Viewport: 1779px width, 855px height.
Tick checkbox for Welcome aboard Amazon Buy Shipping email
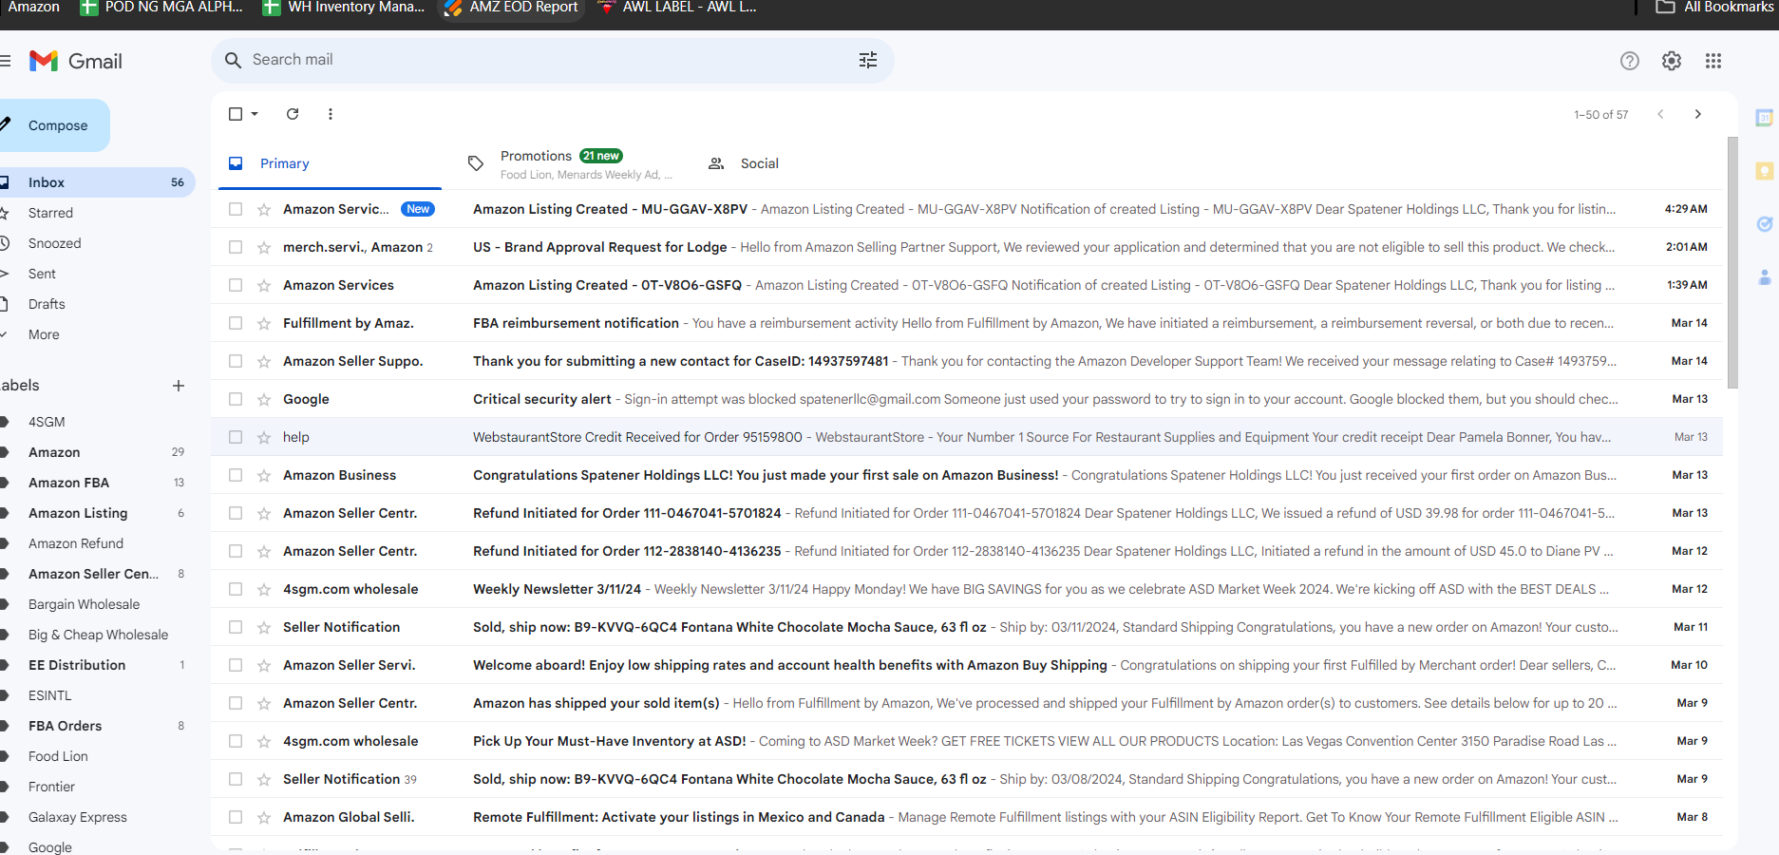(236, 665)
